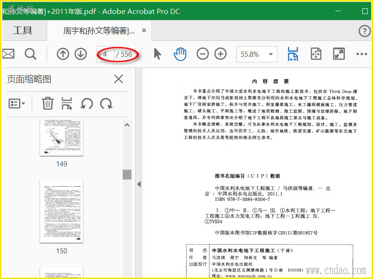Select page 150 thumbnail
The image size is (373, 279).
pos(62,212)
